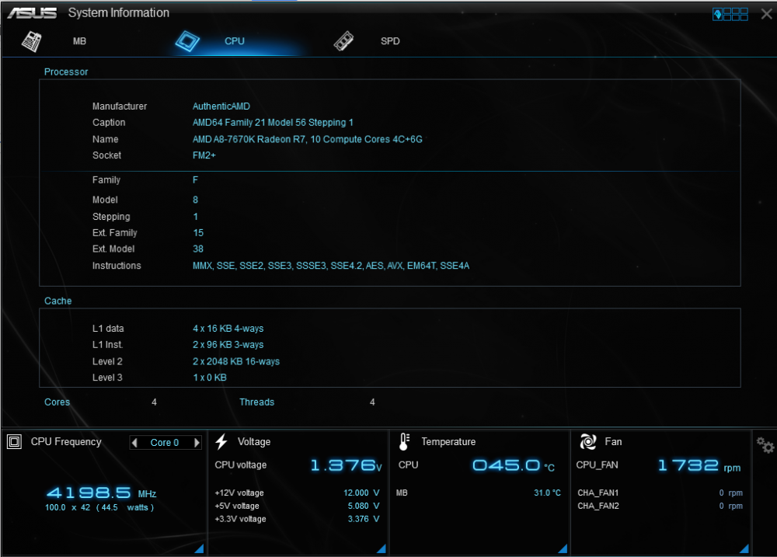Click the Ext. Family value 15
The image size is (777, 557).
click(197, 232)
